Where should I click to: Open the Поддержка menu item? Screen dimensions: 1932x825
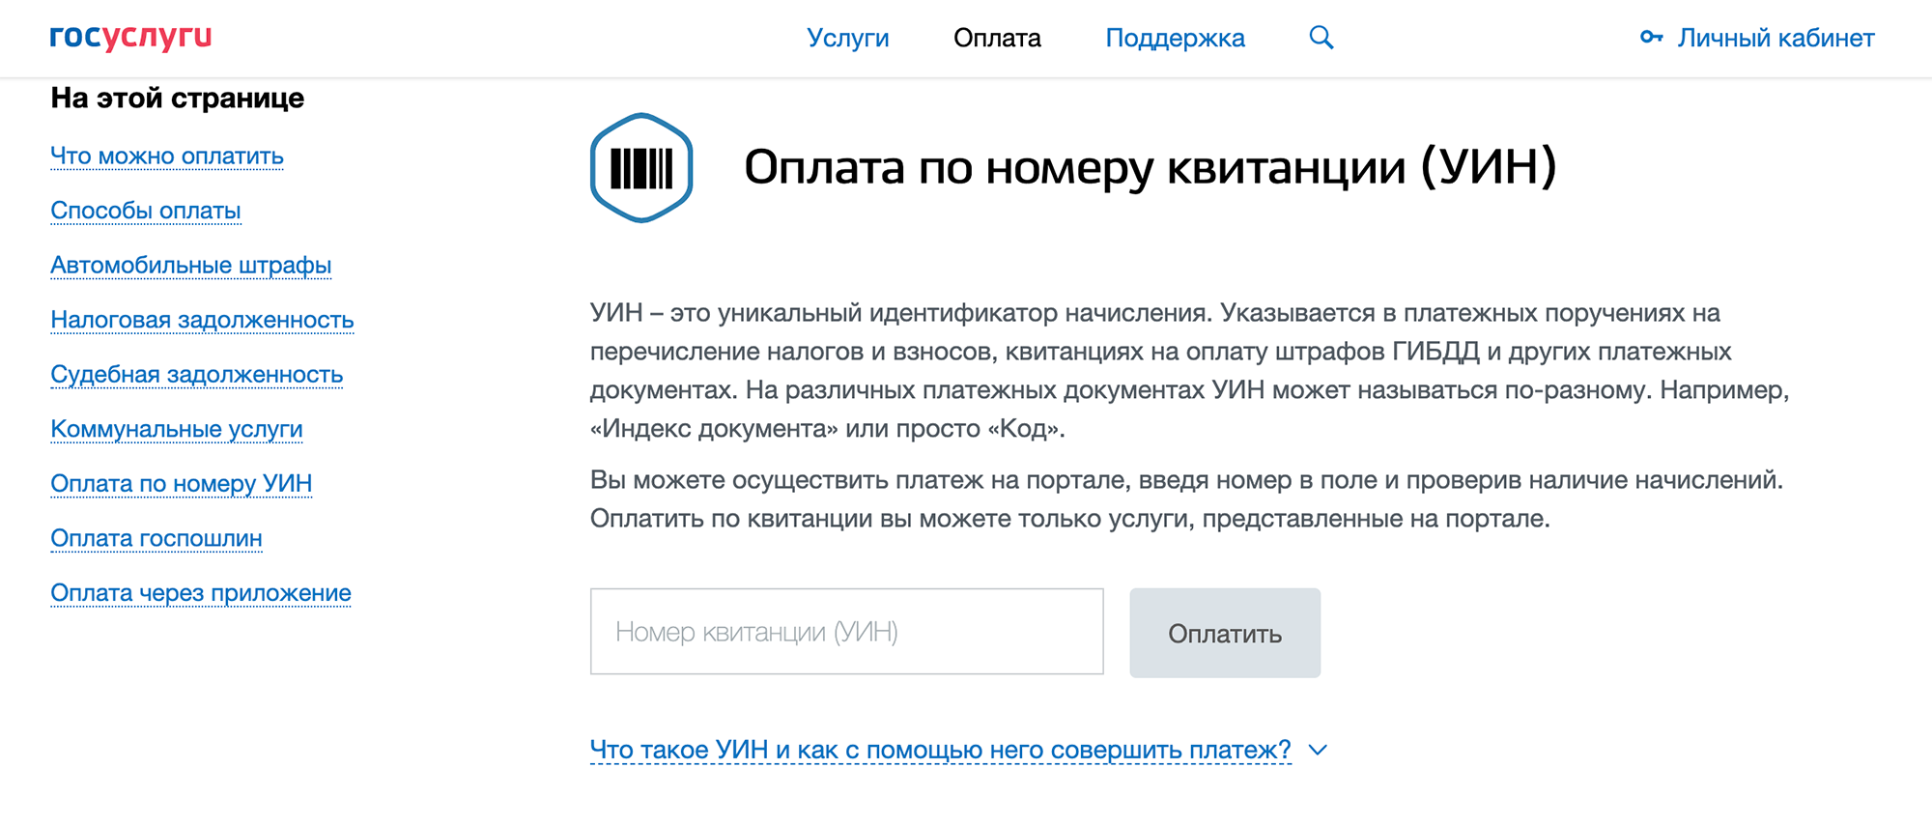(1175, 38)
